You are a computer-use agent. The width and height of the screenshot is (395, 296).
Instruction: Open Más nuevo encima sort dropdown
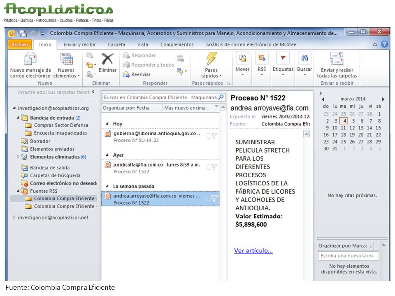pos(191,108)
